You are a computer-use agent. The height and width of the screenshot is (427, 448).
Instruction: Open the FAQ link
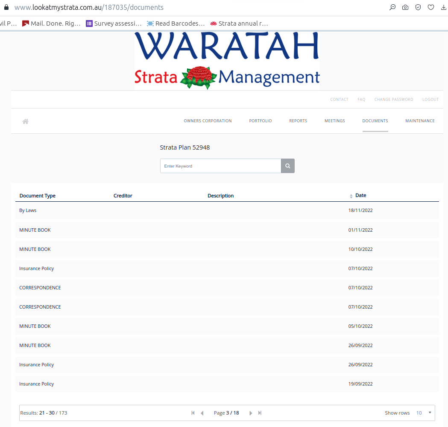pos(361,99)
